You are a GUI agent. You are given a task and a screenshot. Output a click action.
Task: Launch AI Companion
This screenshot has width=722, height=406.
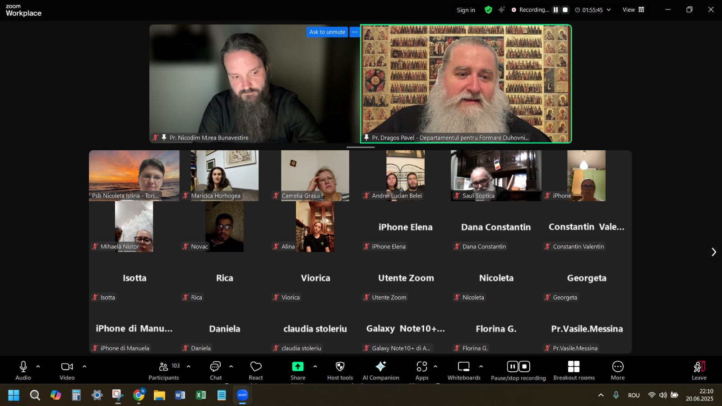[x=381, y=370]
